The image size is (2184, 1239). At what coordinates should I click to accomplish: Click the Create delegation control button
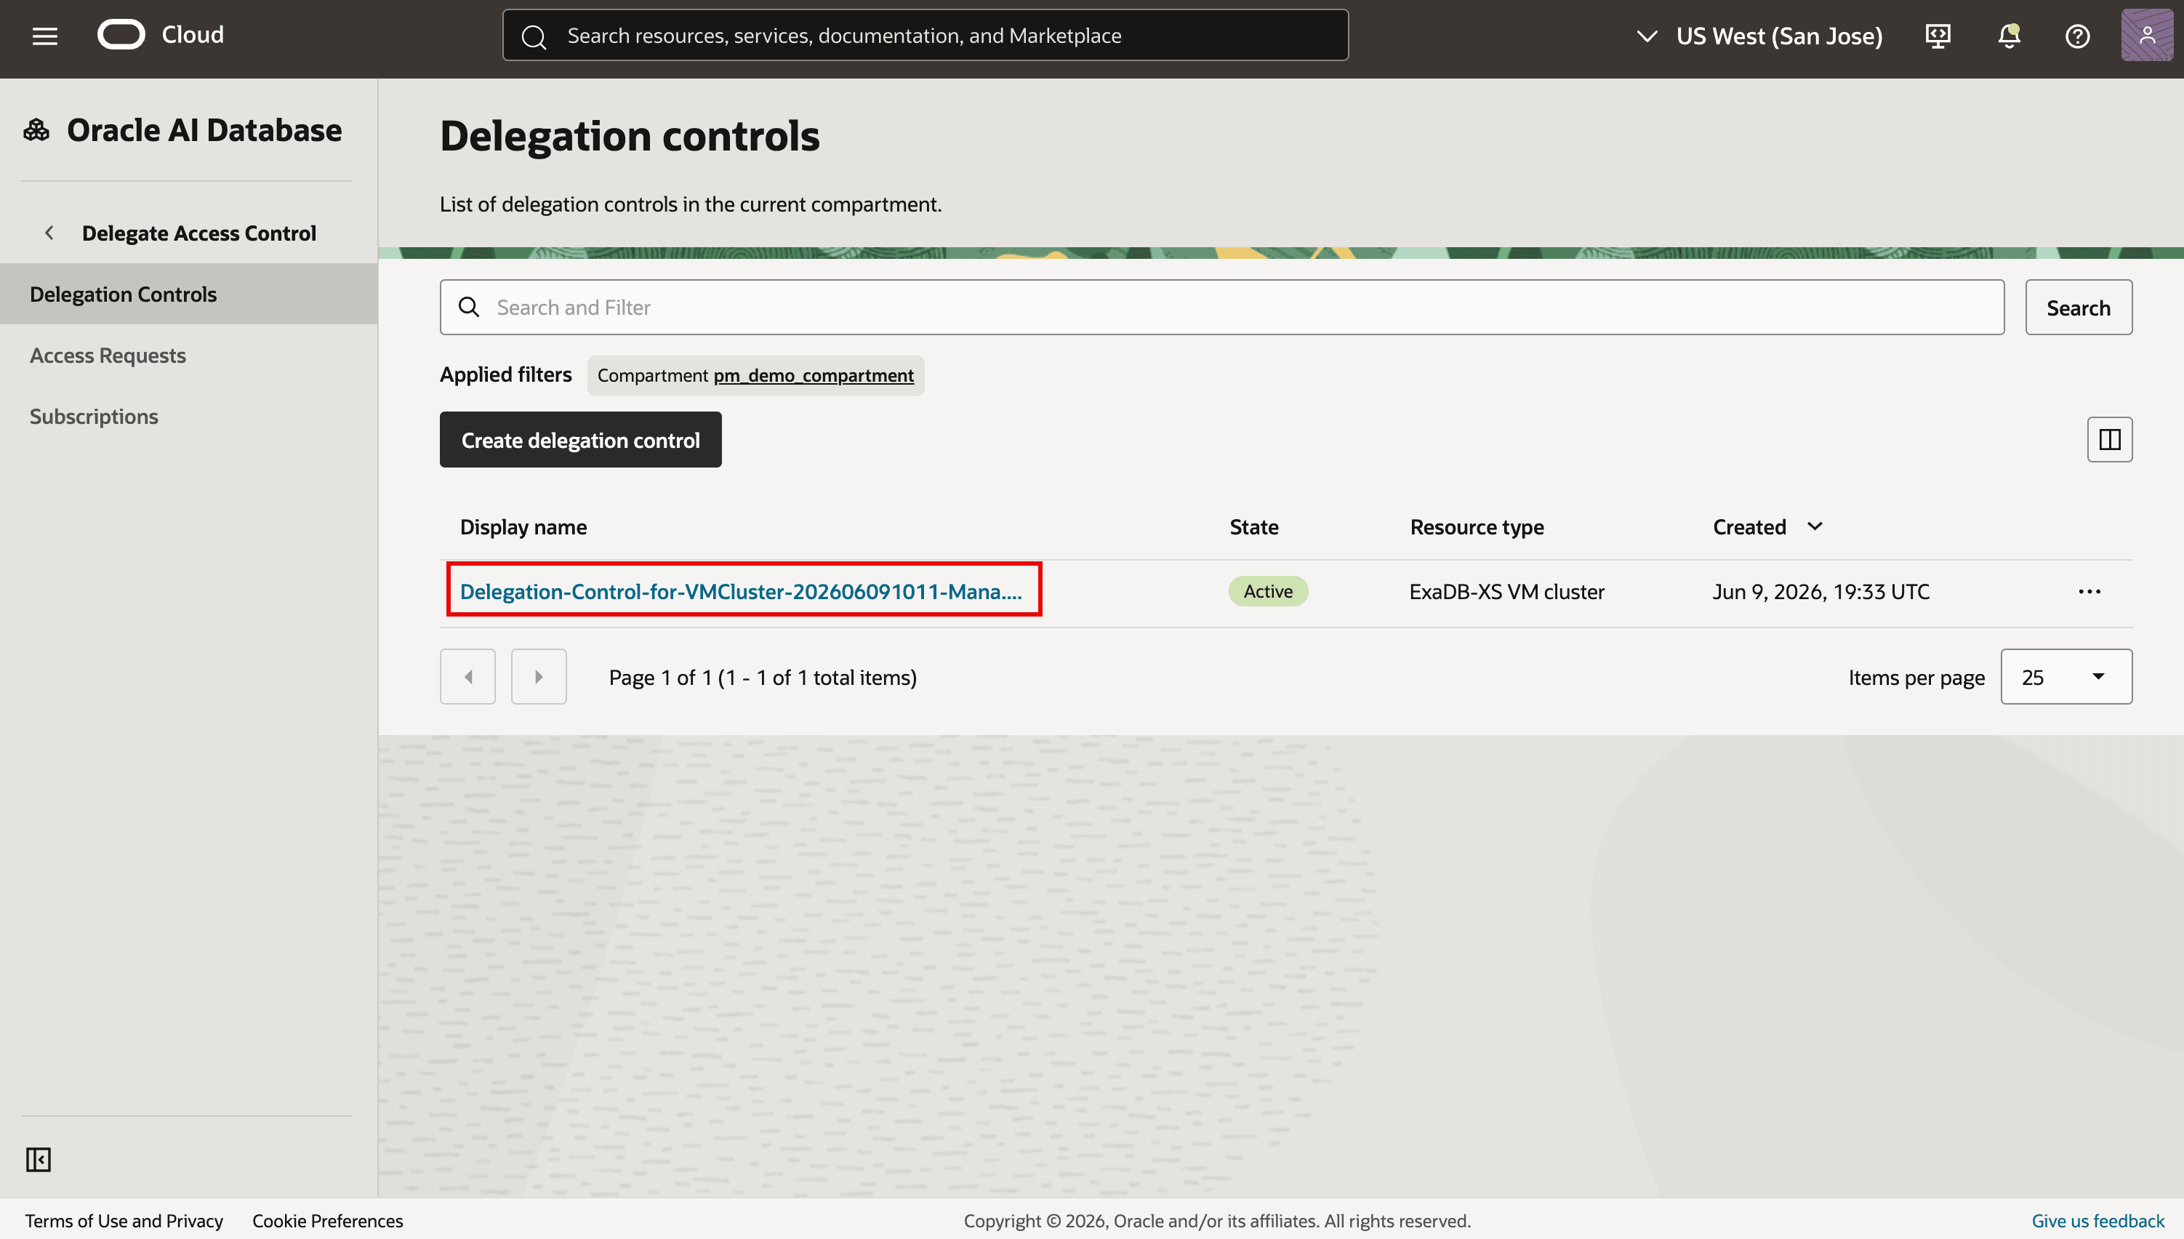(580, 440)
